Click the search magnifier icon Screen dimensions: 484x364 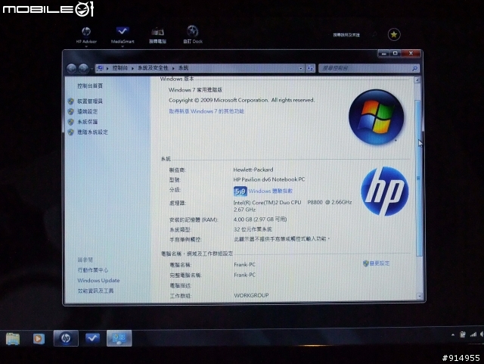(415, 68)
